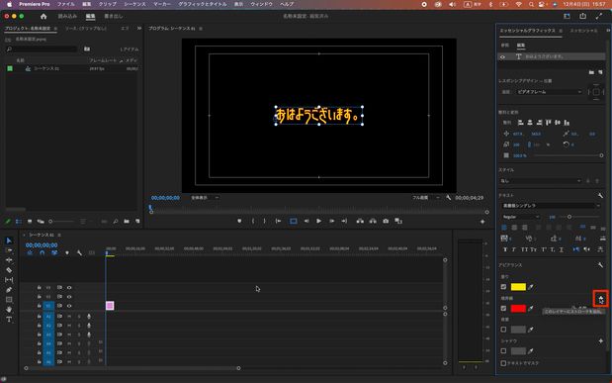The height and width of the screenshot is (383, 612).
Task: Toggle V3 track output eye
Action: tap(69, 287)
